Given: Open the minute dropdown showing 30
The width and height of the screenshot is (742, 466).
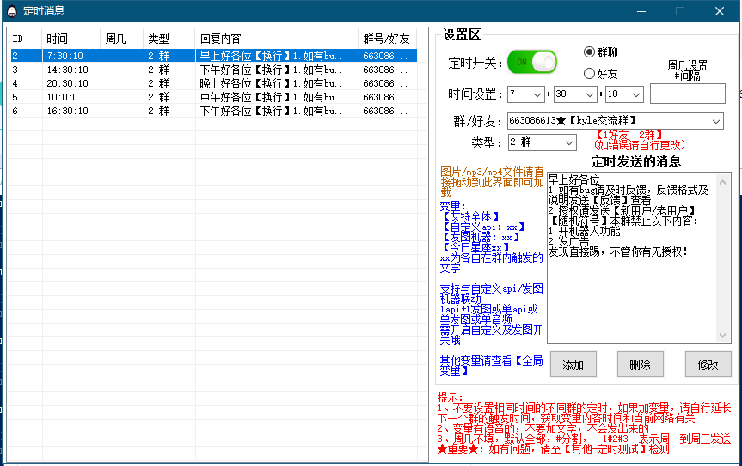Looking at the screenshot, I should [574, 94].
